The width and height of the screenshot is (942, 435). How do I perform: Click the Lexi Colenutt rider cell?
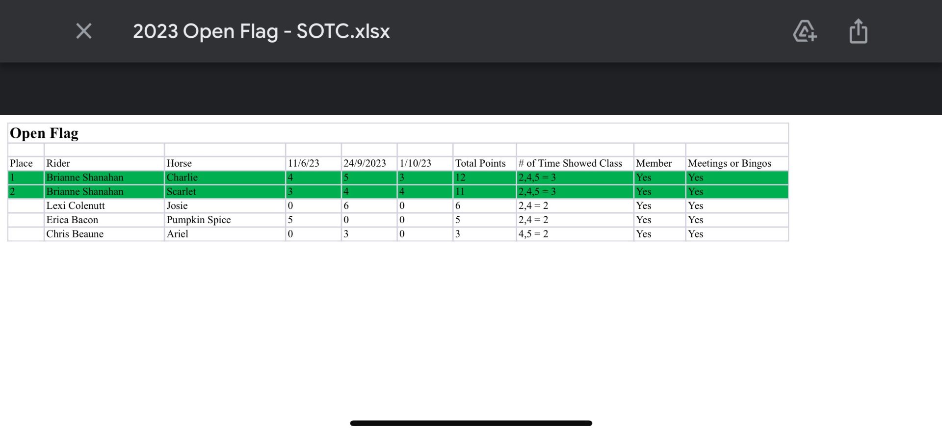tap(76, 206)
